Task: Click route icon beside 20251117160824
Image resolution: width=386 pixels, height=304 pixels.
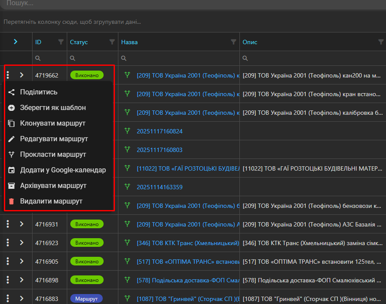Action: click(x=127, y=130)
